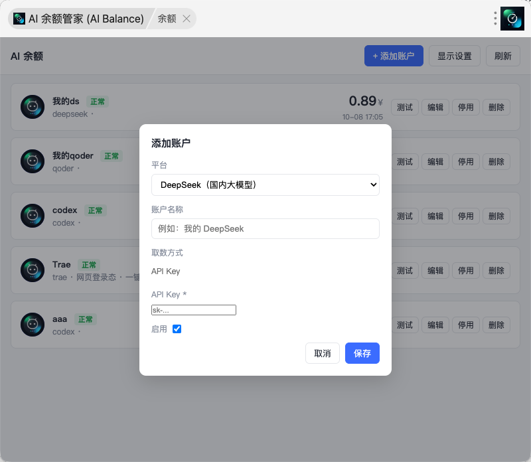Click the 我的qoder account avatar icon
Screen dimensions: 531x462
coord(33,161)
